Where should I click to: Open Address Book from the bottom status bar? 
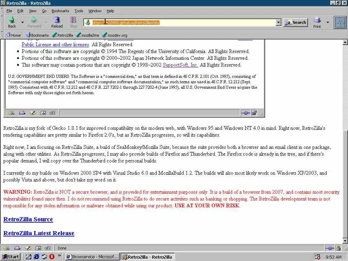pos(38,248)
